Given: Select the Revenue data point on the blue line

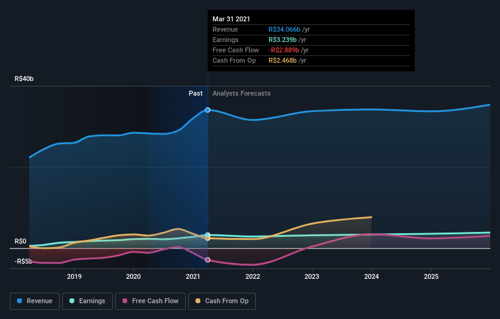Looking at the screenshot, I should pyautogui.click(x=208, y=110).
